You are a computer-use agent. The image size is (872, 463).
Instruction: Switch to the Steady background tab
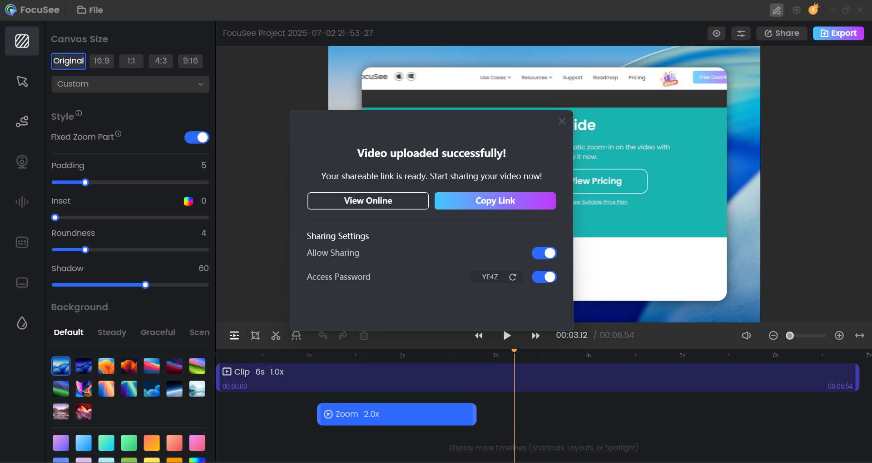112,332
